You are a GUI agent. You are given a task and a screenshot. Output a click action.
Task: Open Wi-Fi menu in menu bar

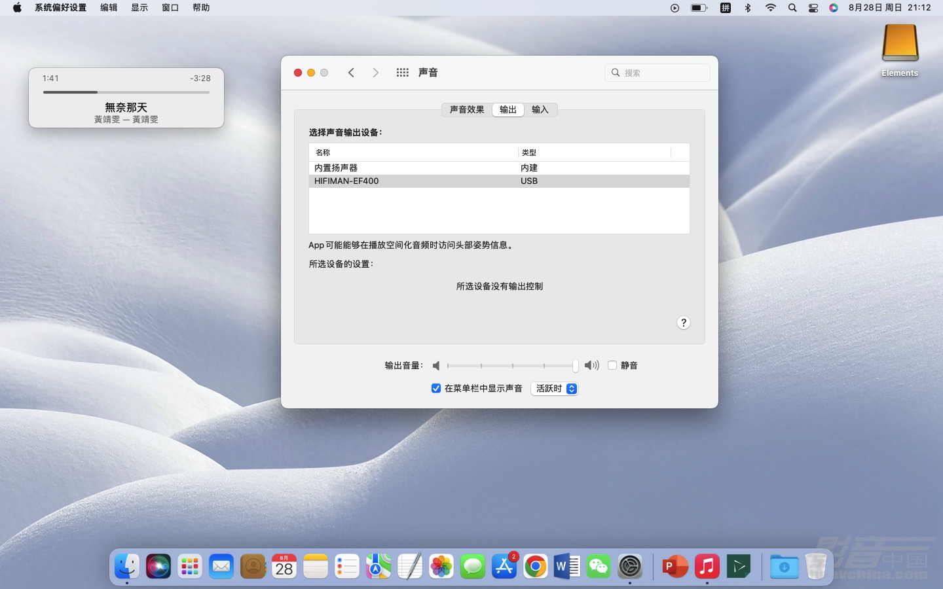pos(771,8)
